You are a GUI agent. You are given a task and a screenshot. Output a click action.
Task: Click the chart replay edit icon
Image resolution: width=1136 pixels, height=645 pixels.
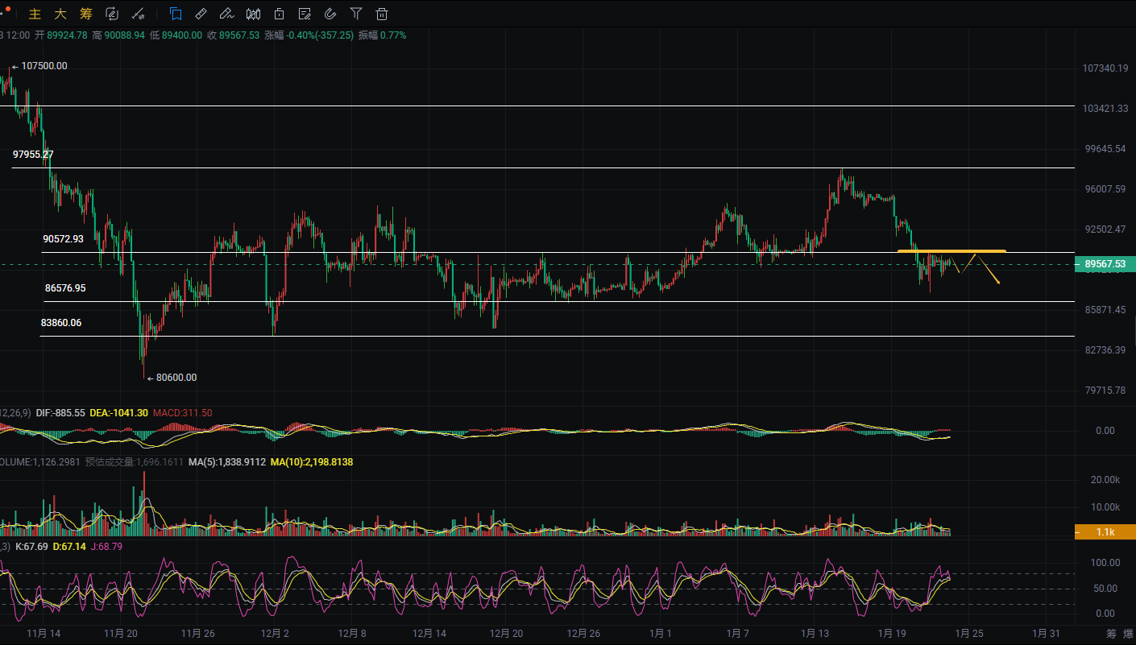112,14
